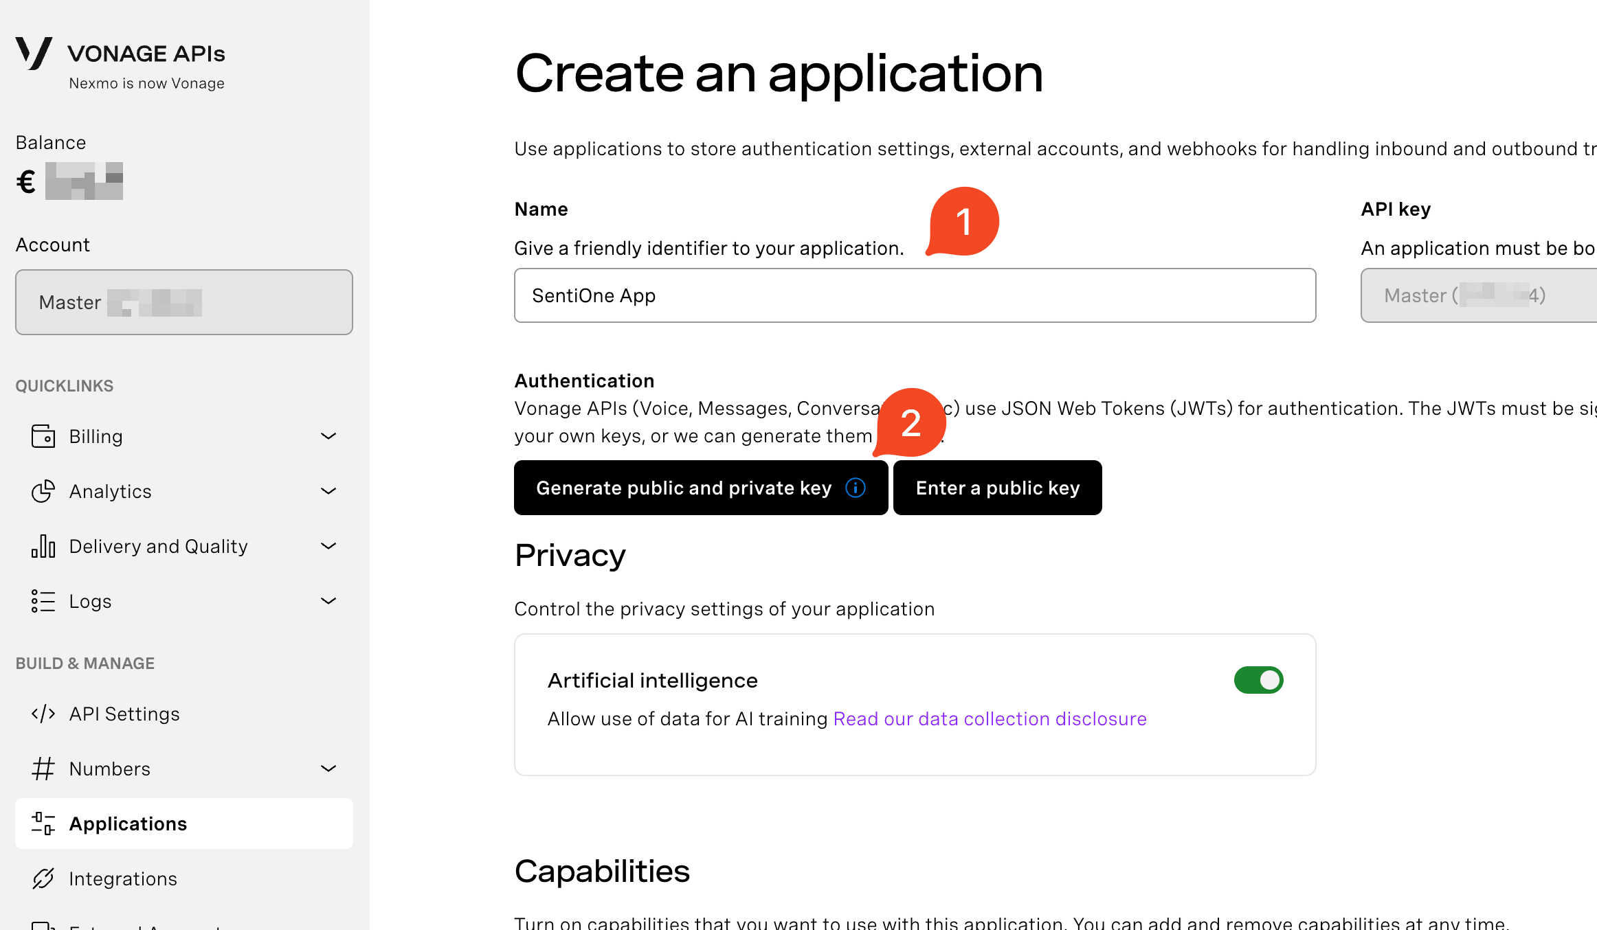Click the Delivery and Quality bar chart icon

pos(43,546)
